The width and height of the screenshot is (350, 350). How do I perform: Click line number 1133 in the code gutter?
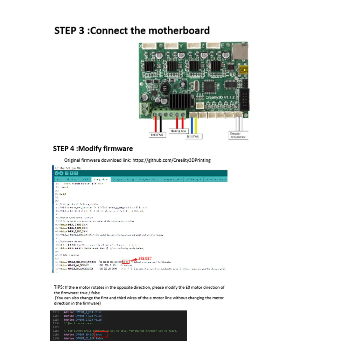coord(56,312)
